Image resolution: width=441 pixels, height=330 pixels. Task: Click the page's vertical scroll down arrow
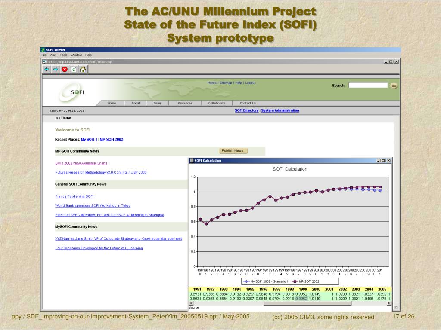(396, 307)
